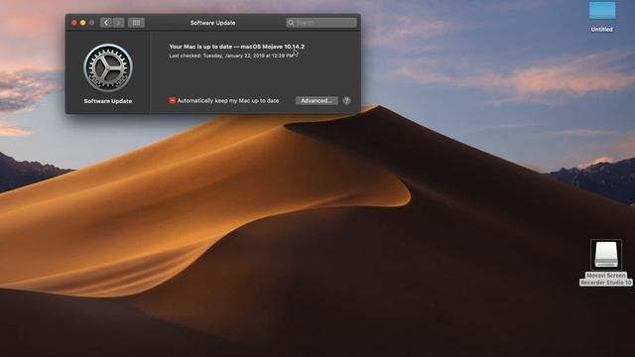Click the Software Update label below the gear

click(x=108, y=101)
